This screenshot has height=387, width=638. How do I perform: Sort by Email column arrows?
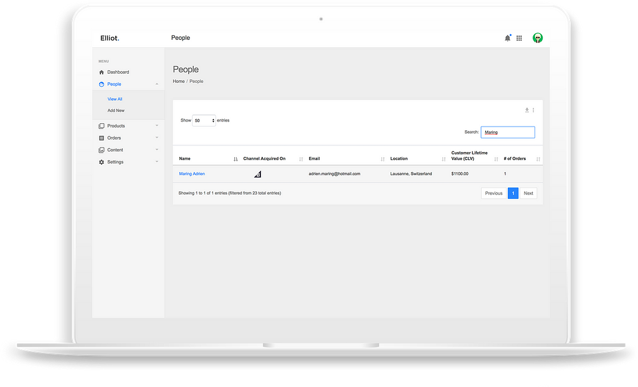tap(383, 159)
